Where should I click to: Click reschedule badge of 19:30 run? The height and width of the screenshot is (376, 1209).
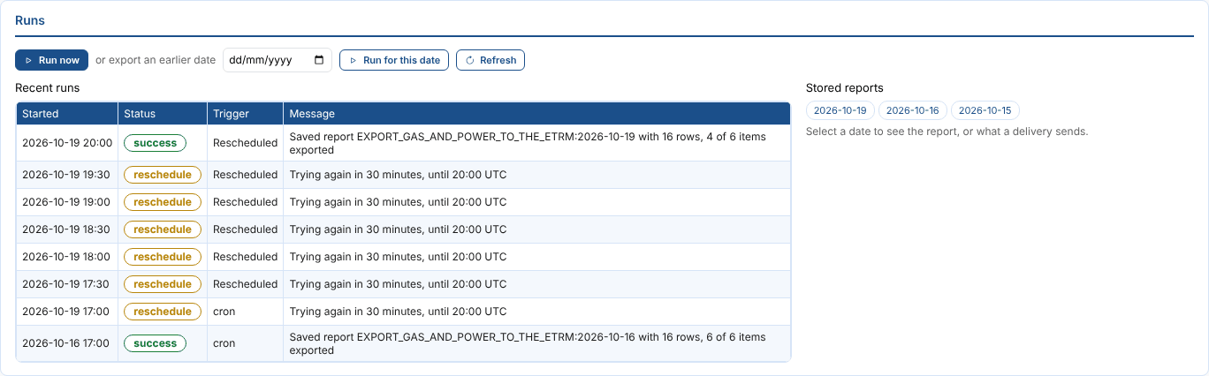point(163,175)
